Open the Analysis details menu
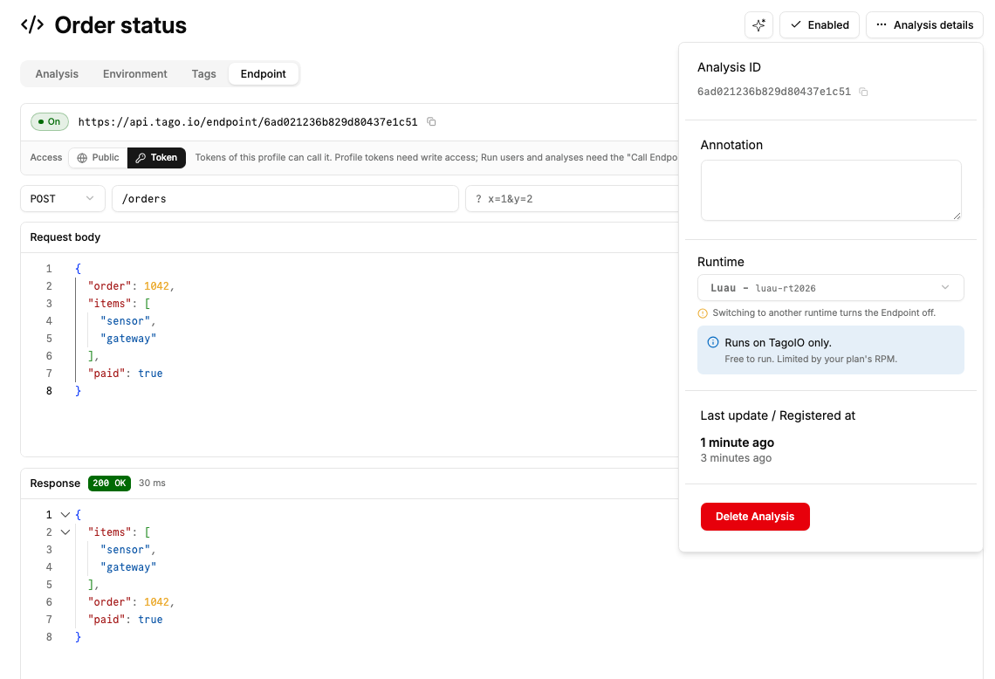Image resolution: width=995 pixels, height=679 pixels. (924, 24)
